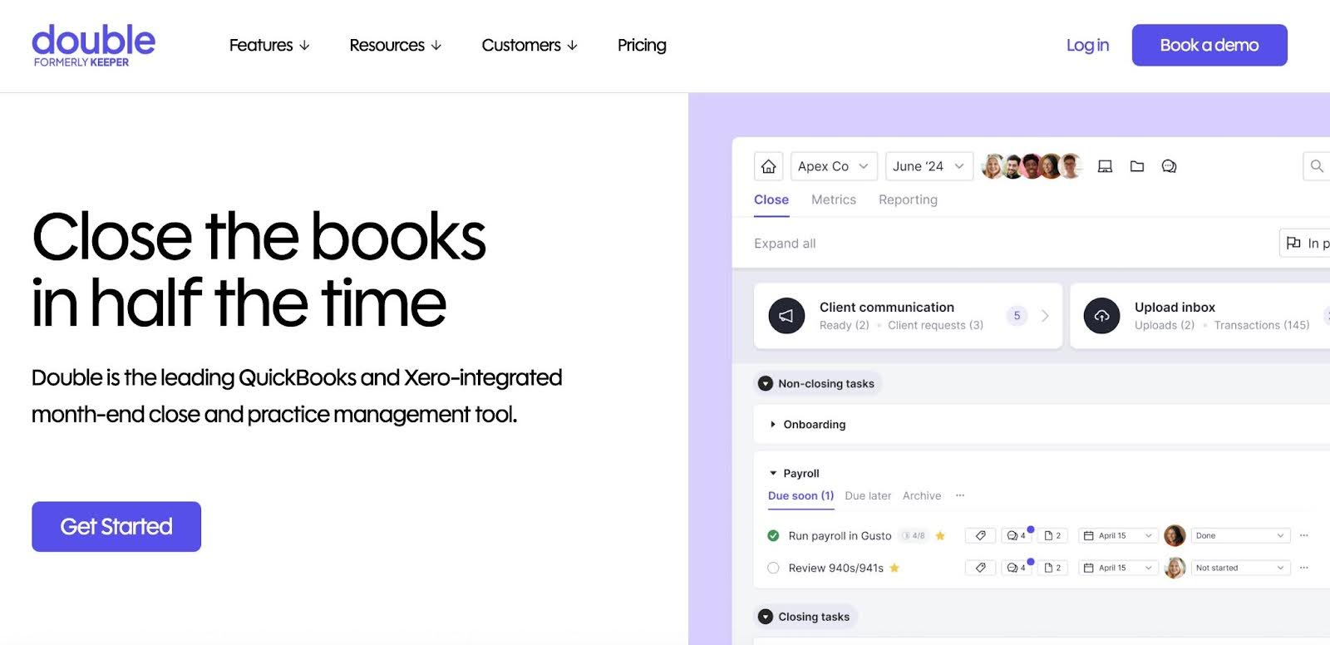Screen dimensions: 1330x645
Task: Check the Review 940s/941s task circle
Action: [773, 568]
